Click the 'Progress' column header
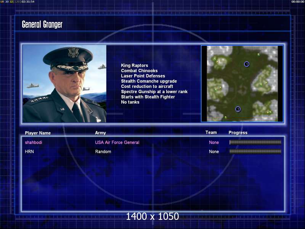 pos(238,132)
